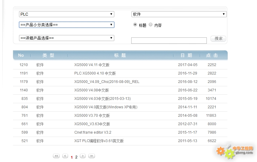Click row number 1140

click(24, 90)
